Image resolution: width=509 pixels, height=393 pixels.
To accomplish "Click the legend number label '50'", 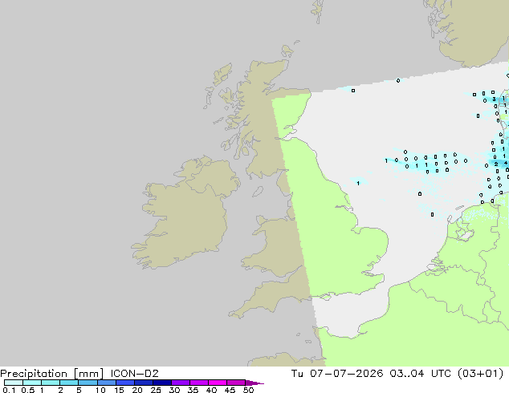I will click(249, 390).
